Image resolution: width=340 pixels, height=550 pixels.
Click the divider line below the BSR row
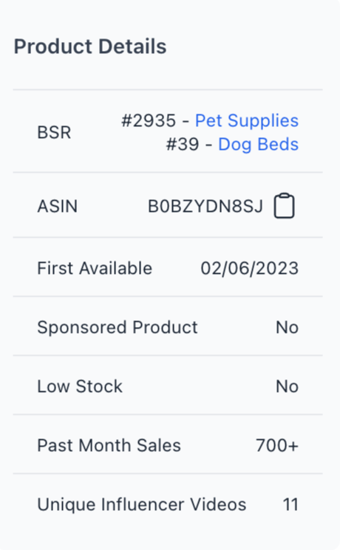[168, 172]
